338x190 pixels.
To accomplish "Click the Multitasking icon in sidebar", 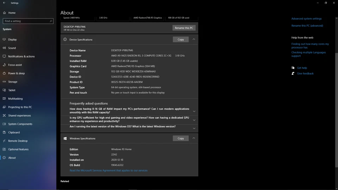I will [4, 99].
